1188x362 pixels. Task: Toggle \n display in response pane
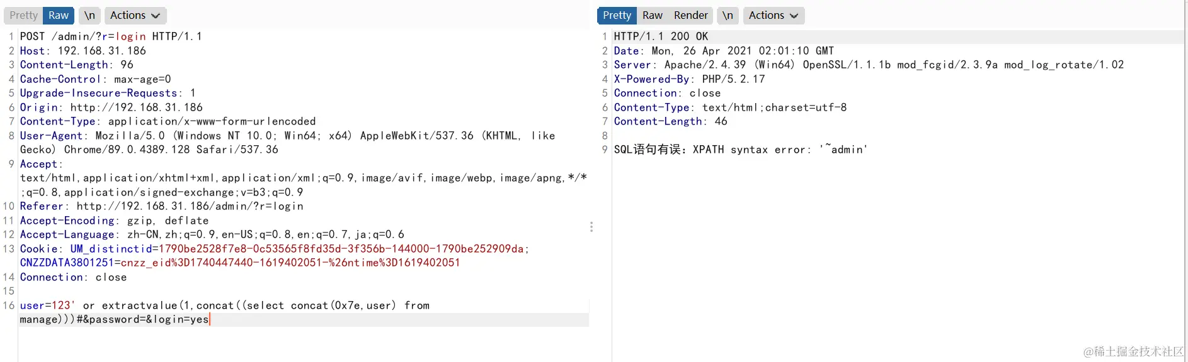(728, 15)
